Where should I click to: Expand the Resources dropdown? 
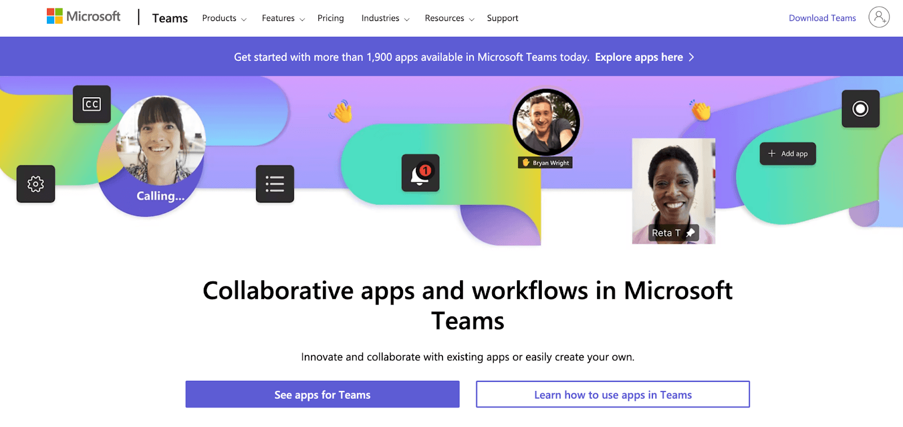point(450,18)
